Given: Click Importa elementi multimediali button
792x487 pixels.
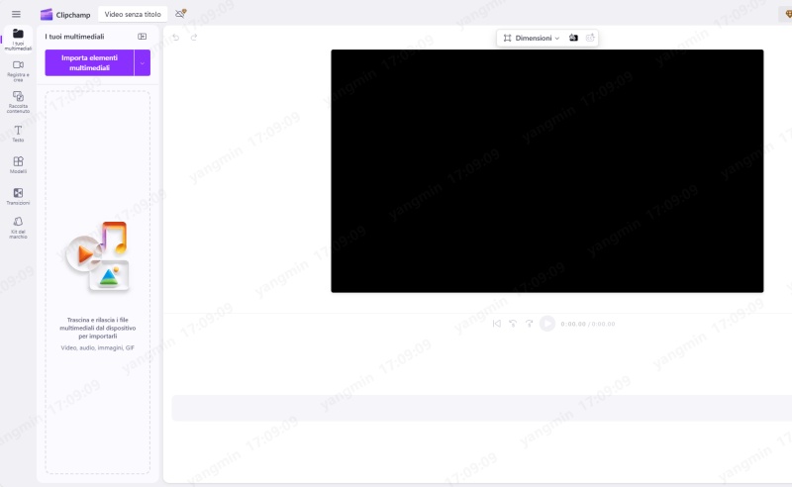Looking at the screenshot, I should pos(89,62).
